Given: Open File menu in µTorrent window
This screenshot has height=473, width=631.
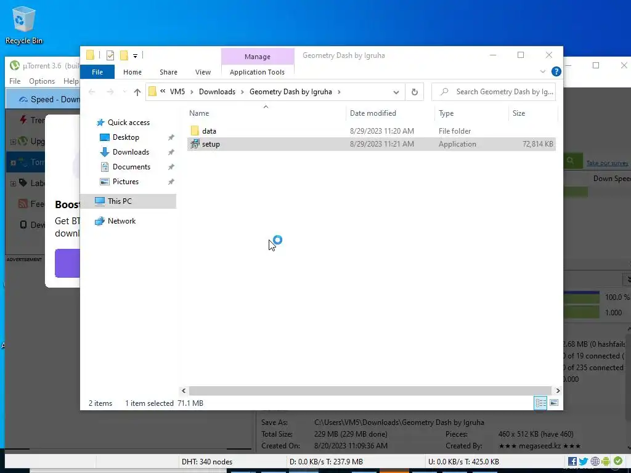Looking at the screenshot, I should tap(15, 81).
